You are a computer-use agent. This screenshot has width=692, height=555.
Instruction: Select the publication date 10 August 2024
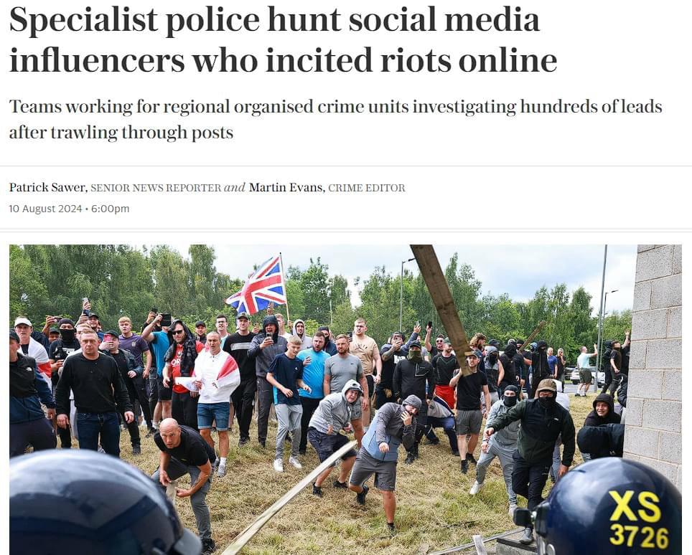point(45,209)
